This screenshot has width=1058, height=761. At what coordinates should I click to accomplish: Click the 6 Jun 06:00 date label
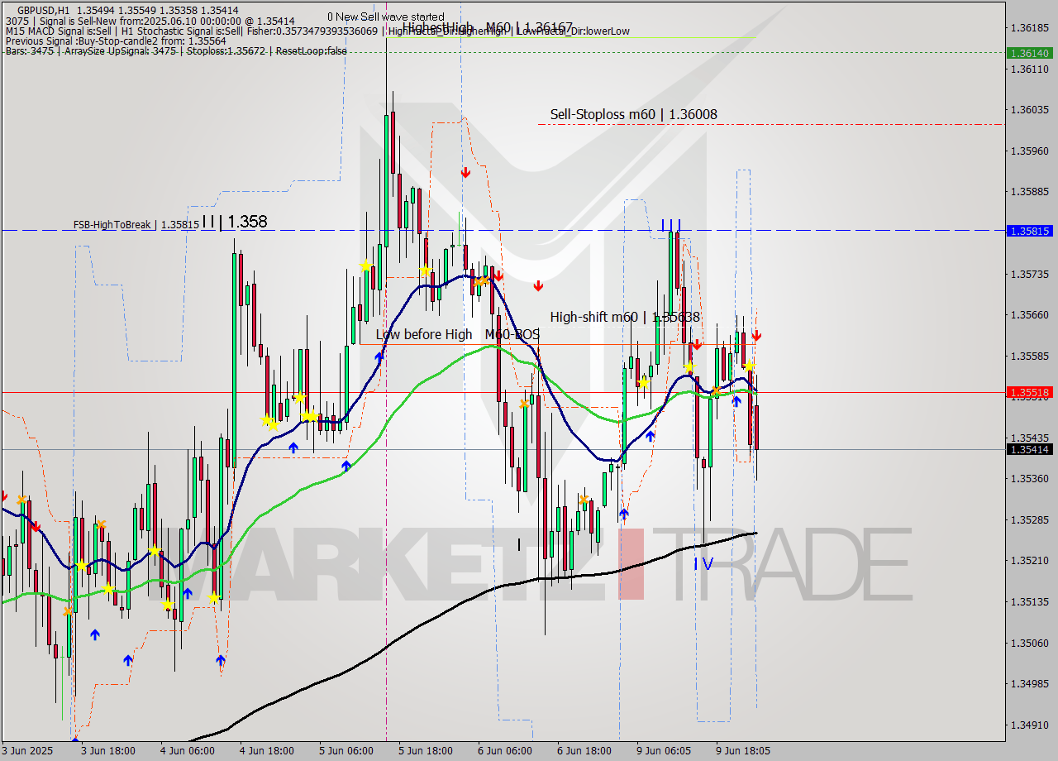coord(503,751)
